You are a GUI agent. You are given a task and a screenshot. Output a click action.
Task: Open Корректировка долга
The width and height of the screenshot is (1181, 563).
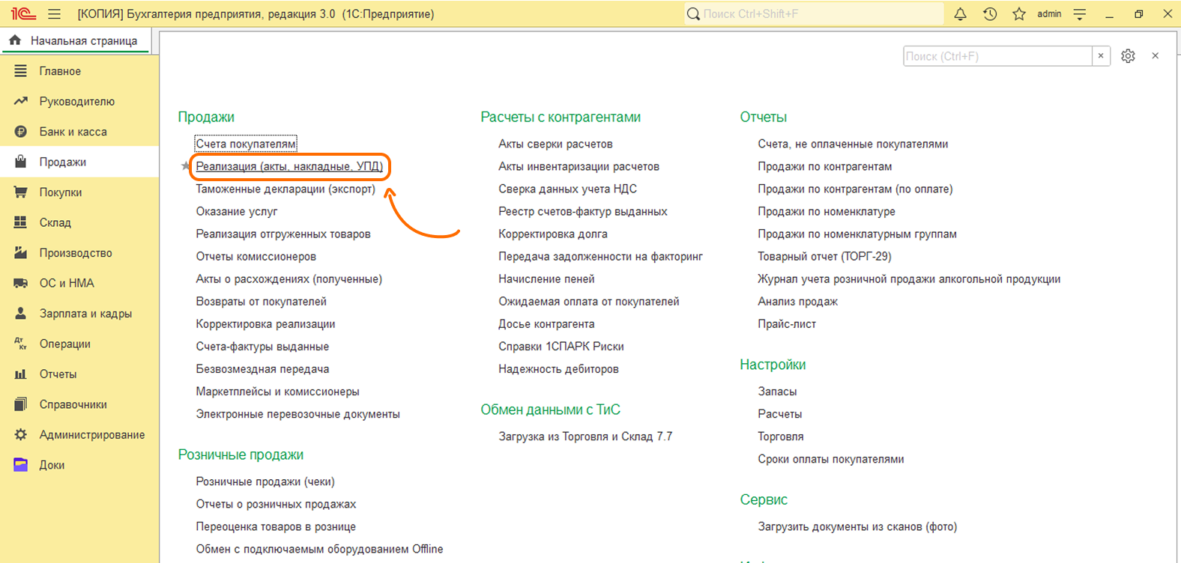pyautogui.click(x=553, y=234)
